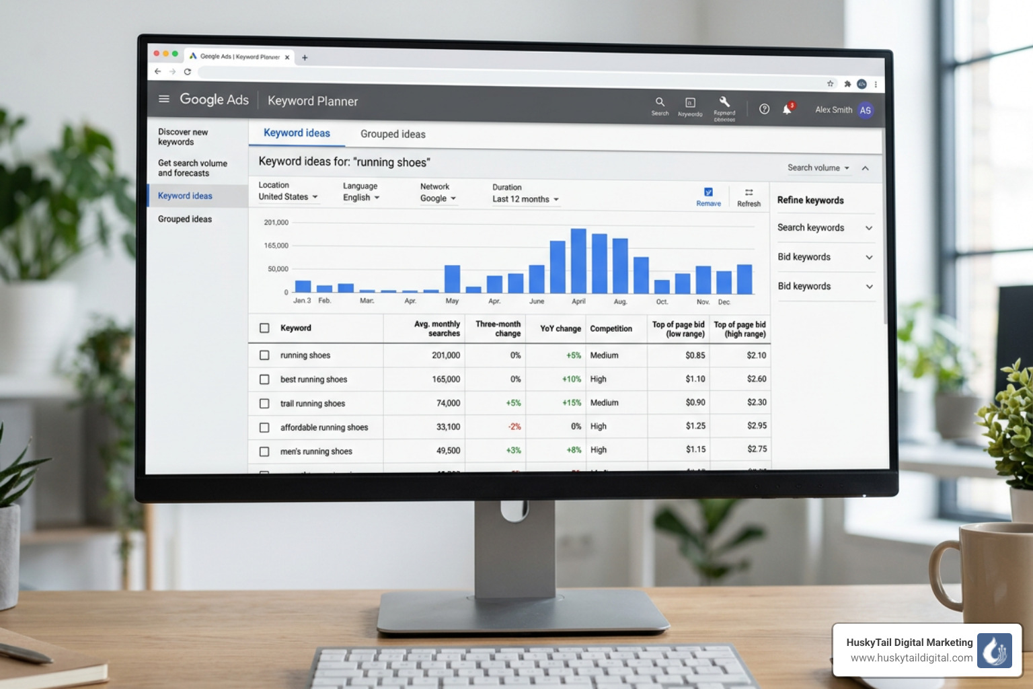Viewport: 1033px width, 689px height.
Task: Check the box for running shoes
Action: coord(264,355)
